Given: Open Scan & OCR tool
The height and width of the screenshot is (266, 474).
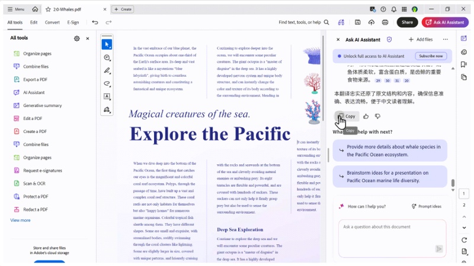Looking at the screenshot, I should (29, 183).
